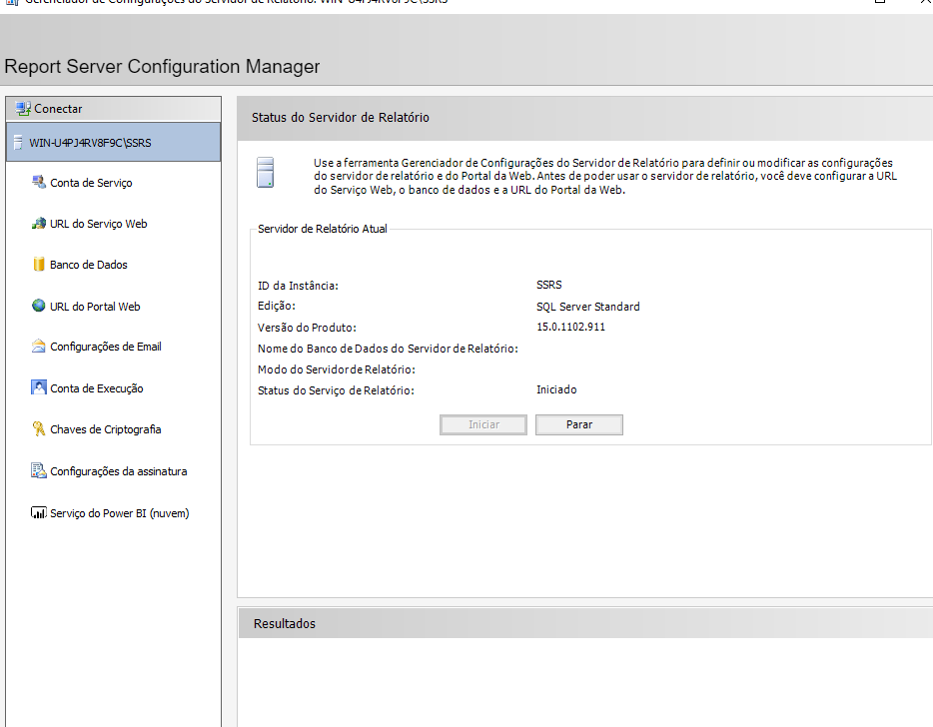933x727 pixels.
Task: Open the Conta de Serviço page
Action: [x=91, y=183]
